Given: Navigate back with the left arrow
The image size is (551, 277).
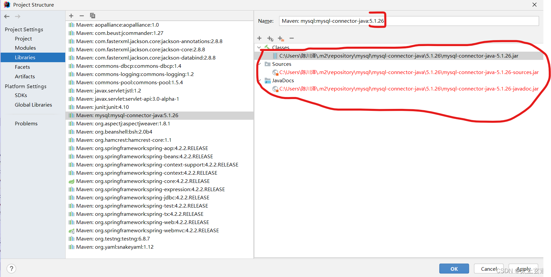Looking at the screenshot, I should point(7,16).
